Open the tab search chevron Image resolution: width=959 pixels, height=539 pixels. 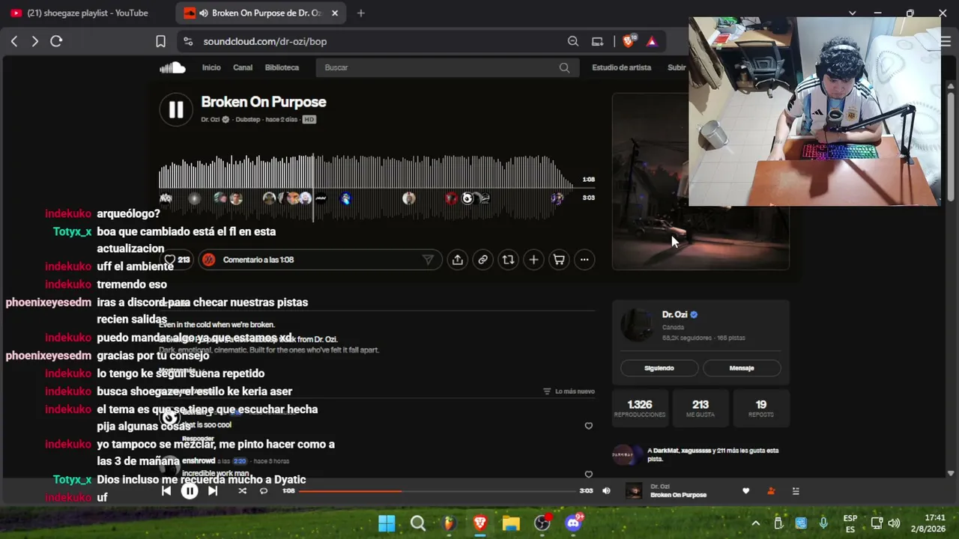coord(852,13)
